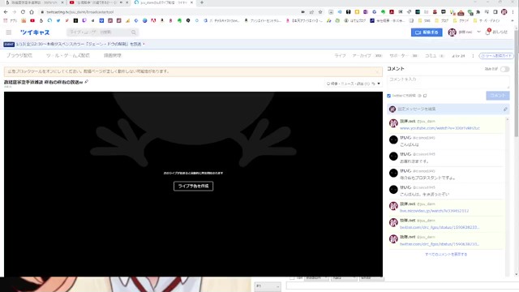This screenshot has width=519, height=292.
Task: Switch to the Tool/Games broadcast tab
Action: 68,56
